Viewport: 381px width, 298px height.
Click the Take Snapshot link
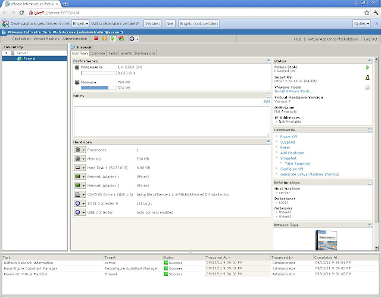[x=298, y=163]
